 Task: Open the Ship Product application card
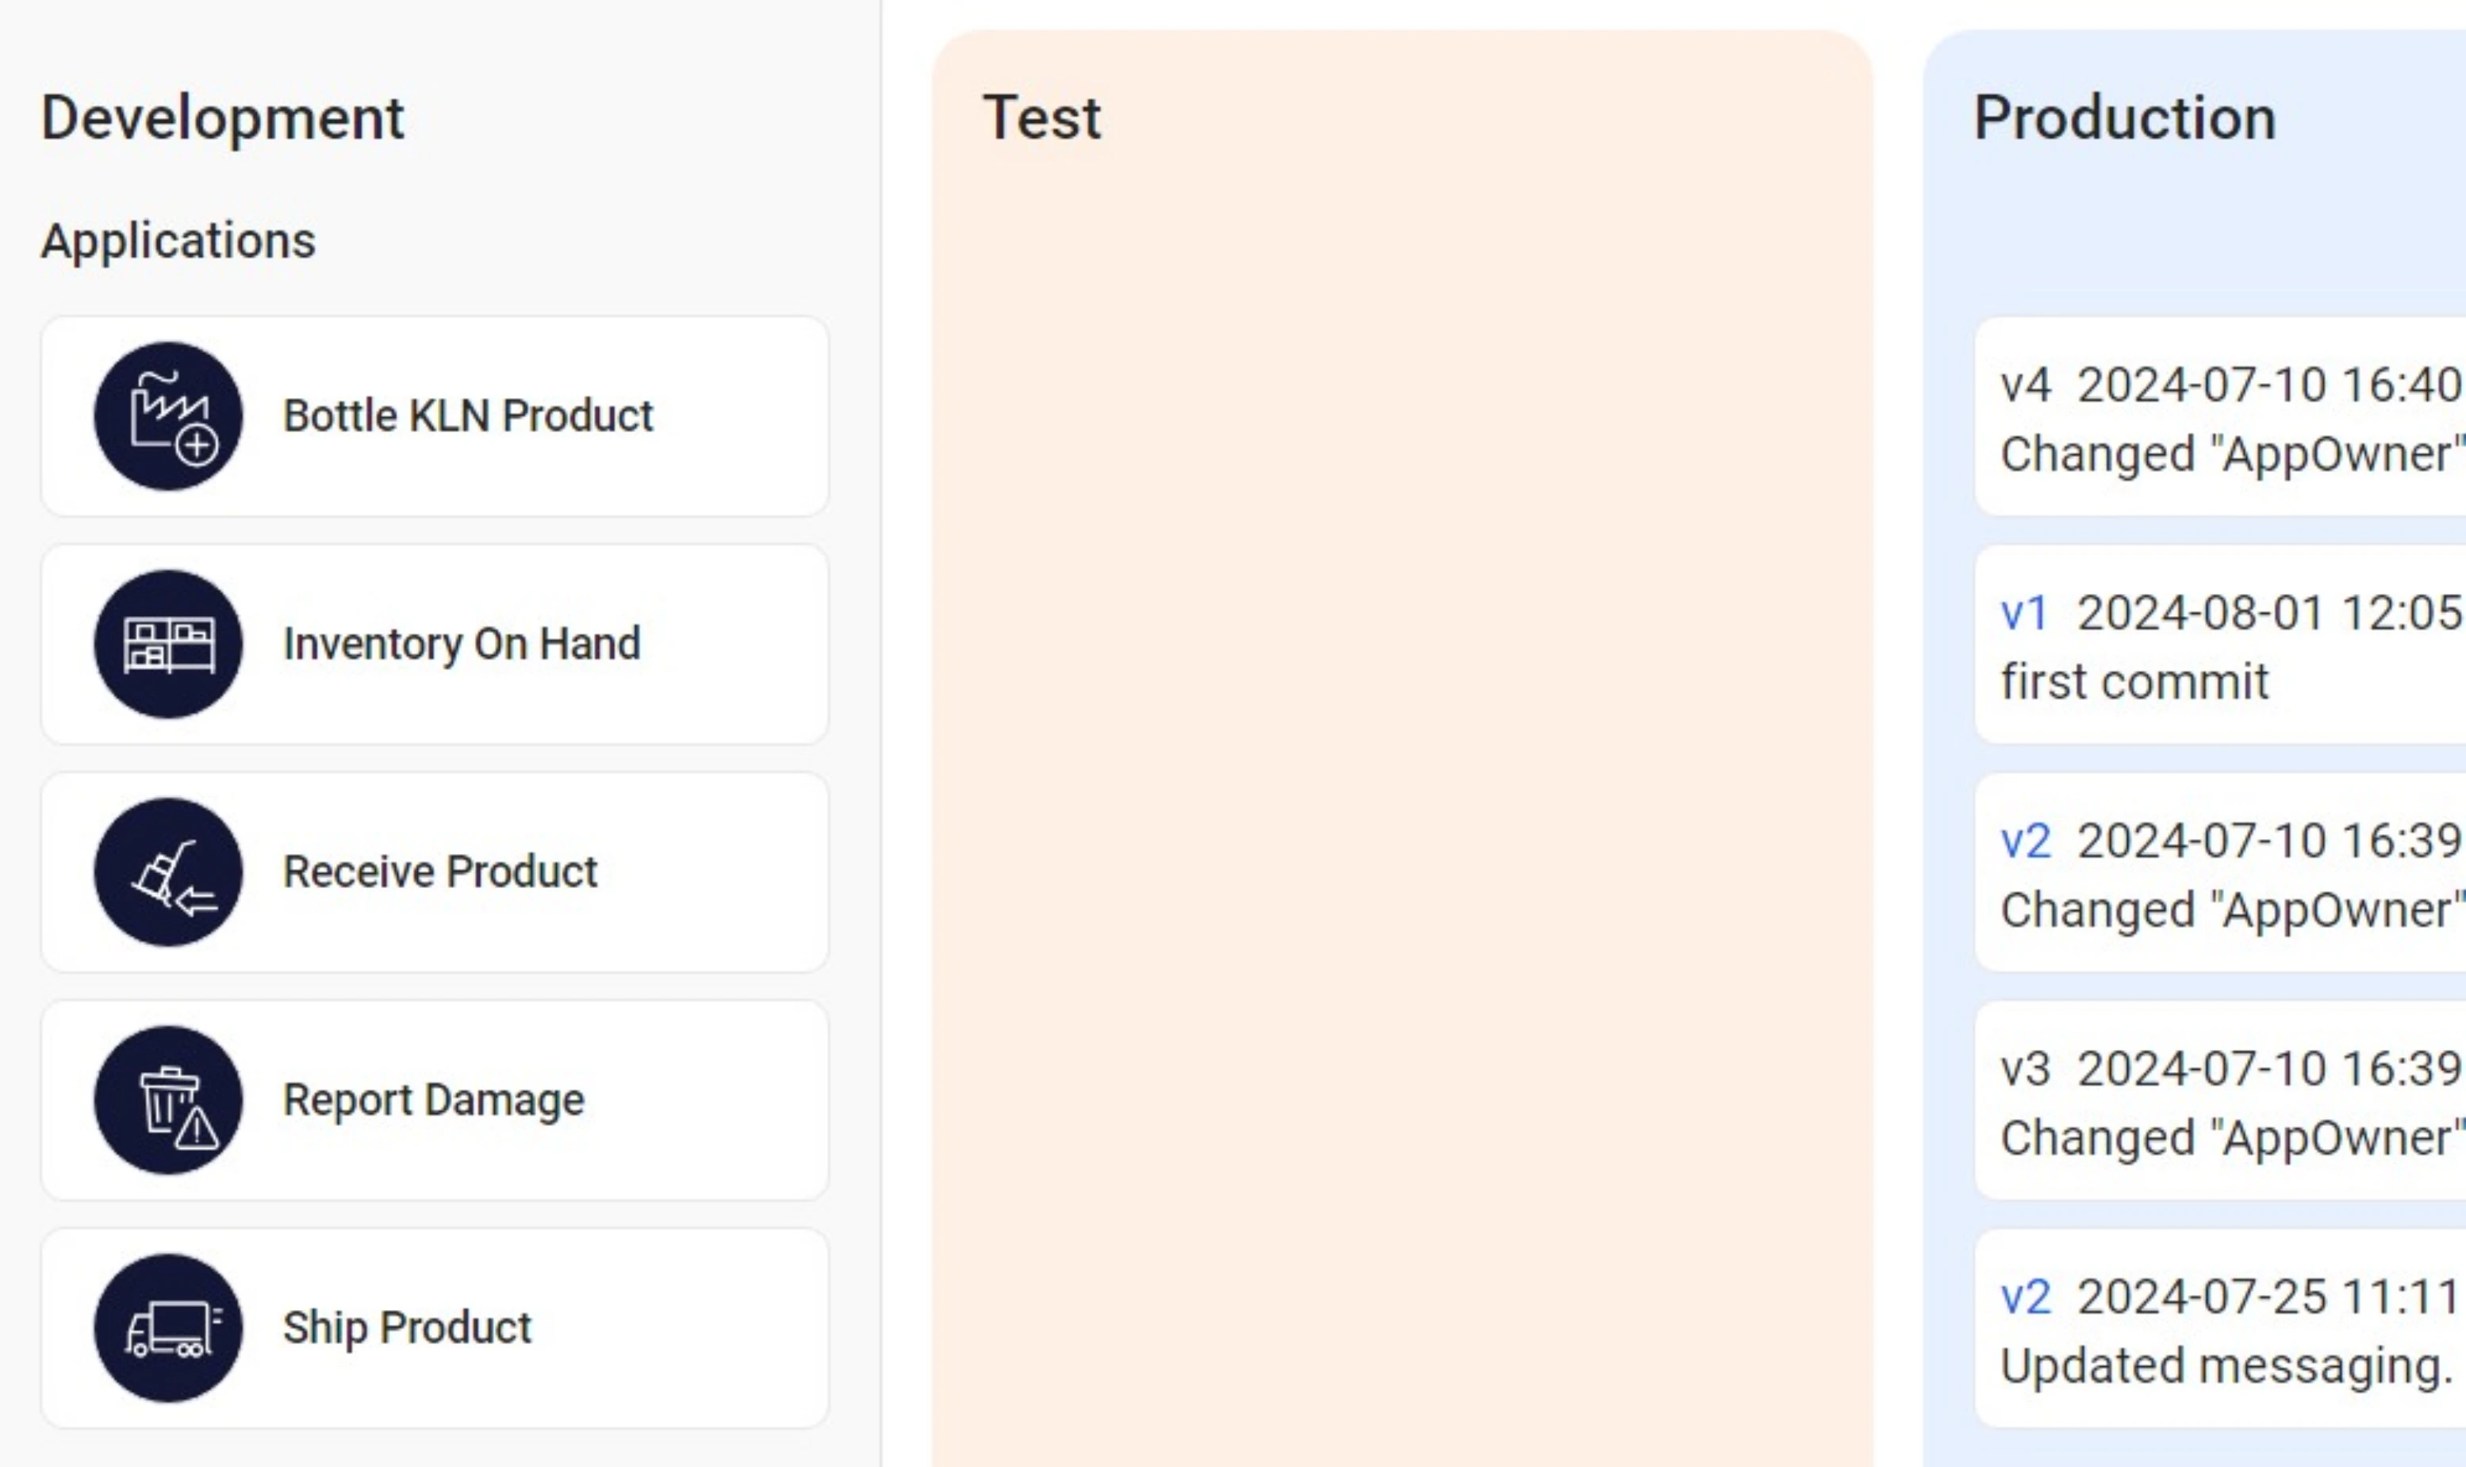tap(434, 1327)
